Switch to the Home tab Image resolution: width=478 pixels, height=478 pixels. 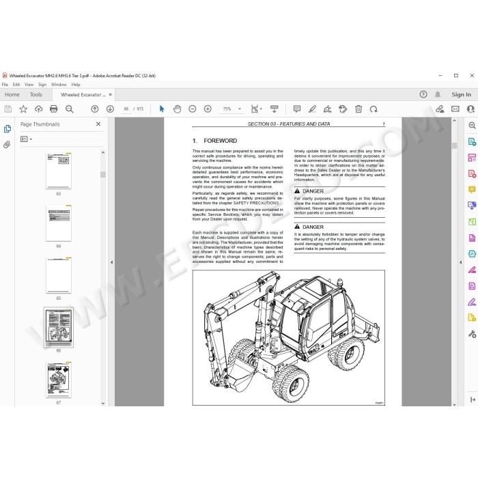[12, 94]
